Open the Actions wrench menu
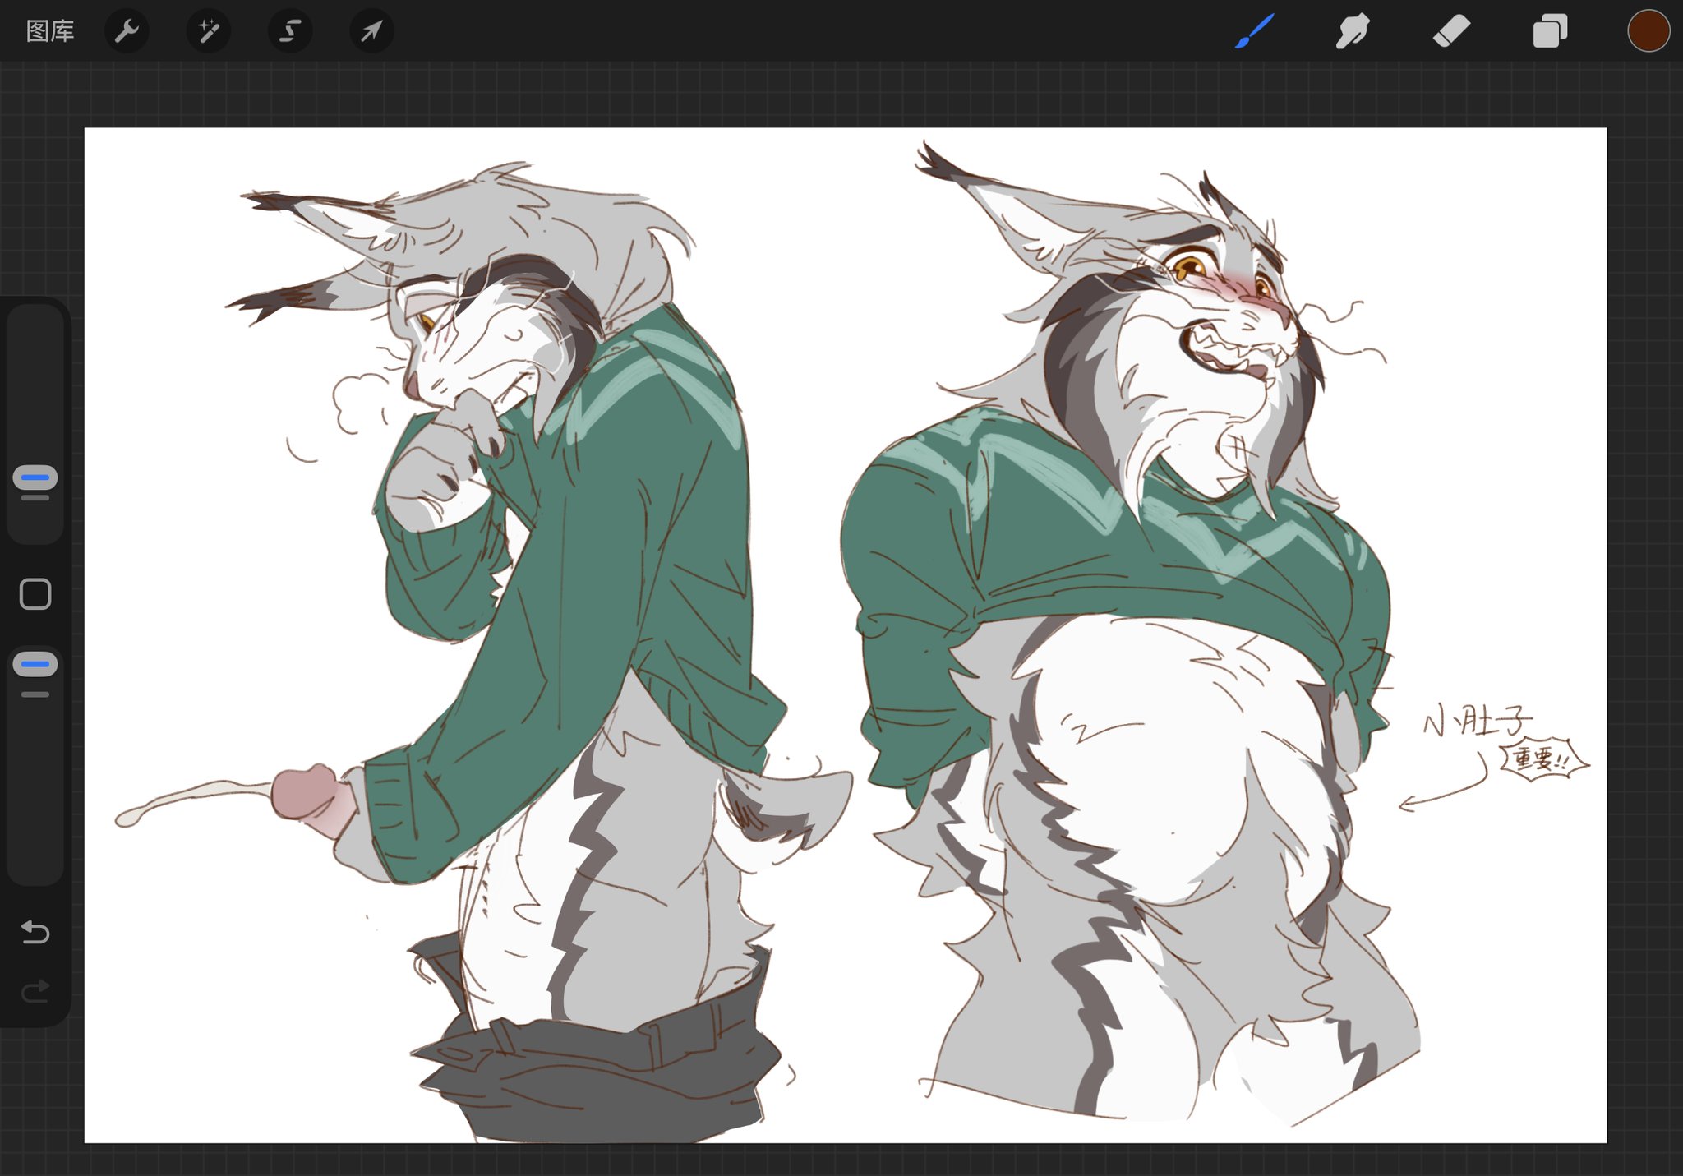The image size is (1683, 1176). [127, 31]
